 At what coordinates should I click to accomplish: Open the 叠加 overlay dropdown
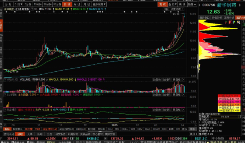173,4
